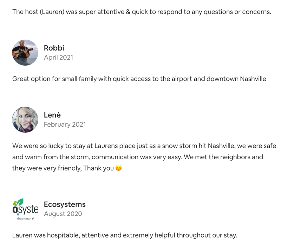Select the reviewer name Lenè

pos(52,115)
